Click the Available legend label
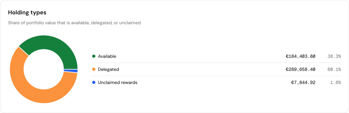349x113 pixels. [107, 56]
